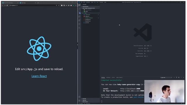Image resolution: width=187 pixels, height=105 pixels.
Task: Open the browser's three-dot menu
Action: 76,5
